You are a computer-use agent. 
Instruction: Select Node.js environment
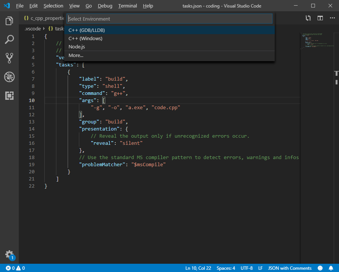click(x=76, y=47)
